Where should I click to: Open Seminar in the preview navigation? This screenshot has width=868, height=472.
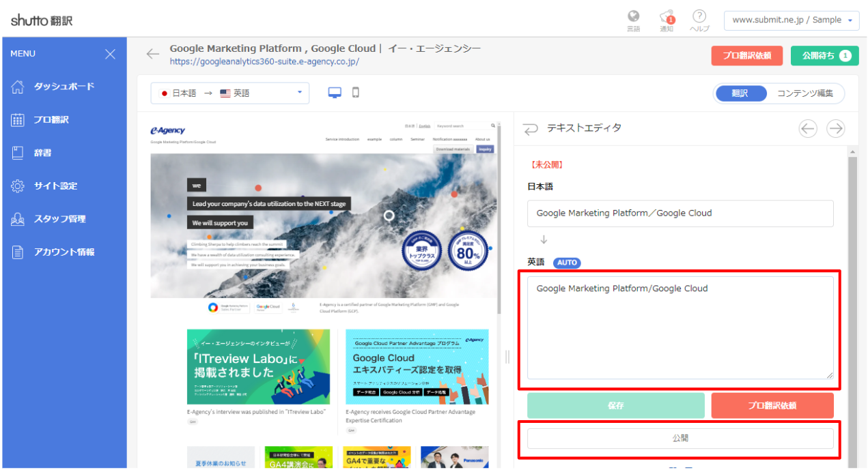[x=417, y=139]
